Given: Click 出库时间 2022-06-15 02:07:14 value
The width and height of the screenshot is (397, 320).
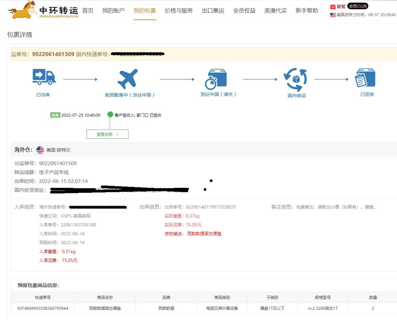Looking at the screenshot, I should point(64,181).
